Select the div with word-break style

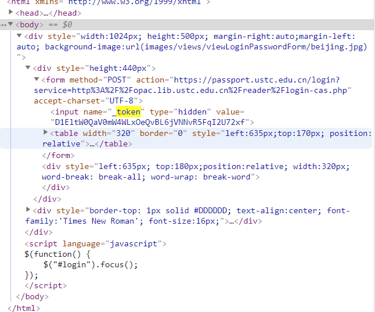[196, 171]
